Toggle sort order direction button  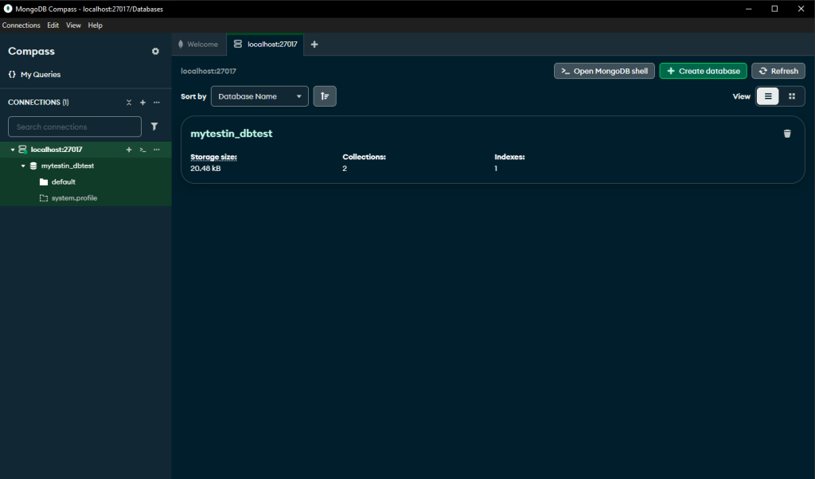point(325,96)
